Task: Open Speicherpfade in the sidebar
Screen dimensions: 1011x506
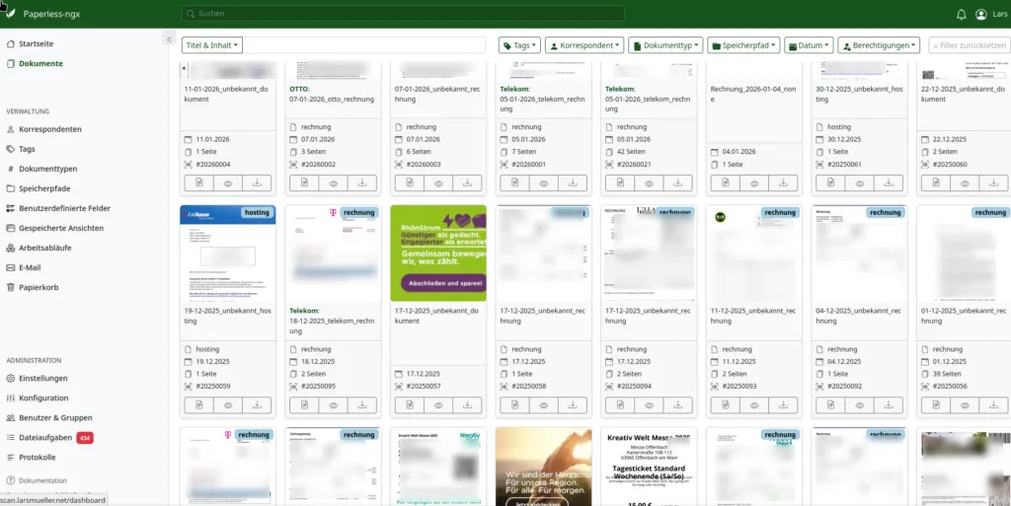Action: click(x=44, y=188)
